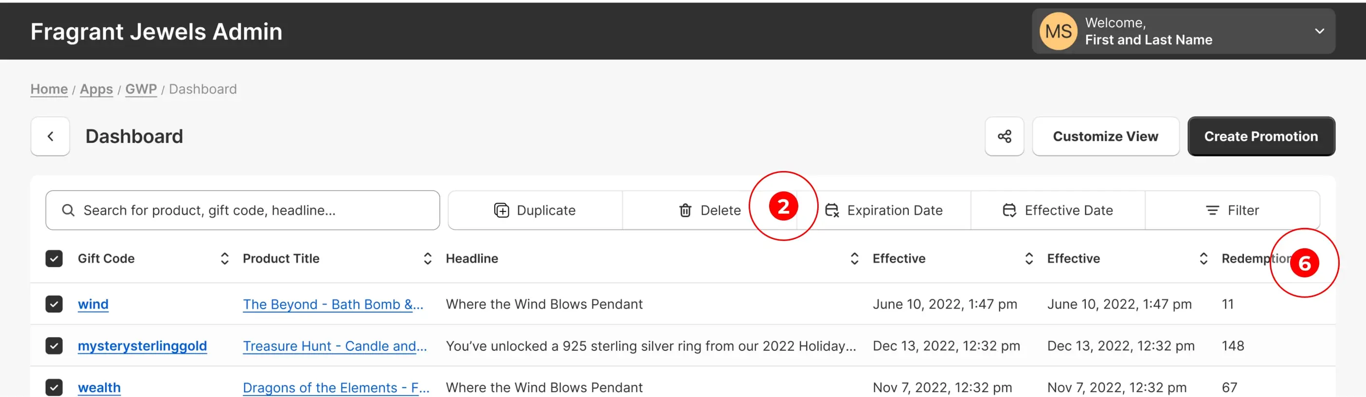Screen dimensions: 1366x397
Task: Click the first 'Dec 13, 2022, 12:32 pm' cell
Action: tap(947, 346)
